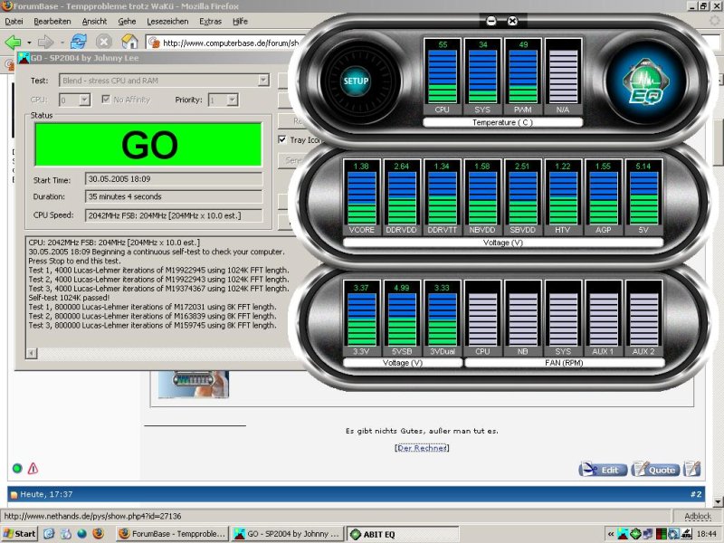Click the red-green bars tray icon

click(x=662, y=534)
